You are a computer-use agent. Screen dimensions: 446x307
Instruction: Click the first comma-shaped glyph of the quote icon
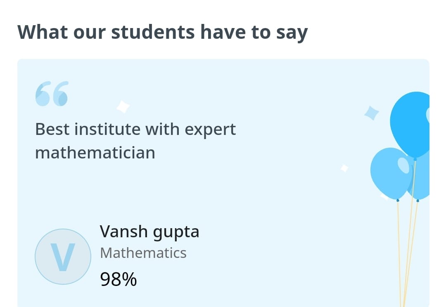tap(43, 94)
